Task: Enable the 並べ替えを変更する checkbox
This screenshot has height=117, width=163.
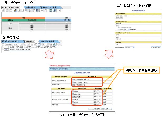Action: [x=73, y=85]
